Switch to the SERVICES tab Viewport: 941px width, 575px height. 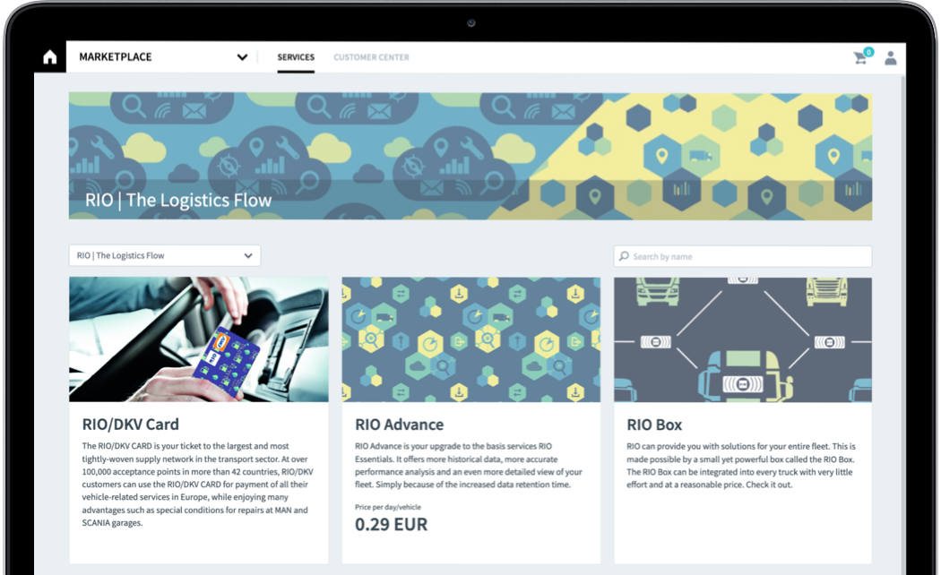296,57
